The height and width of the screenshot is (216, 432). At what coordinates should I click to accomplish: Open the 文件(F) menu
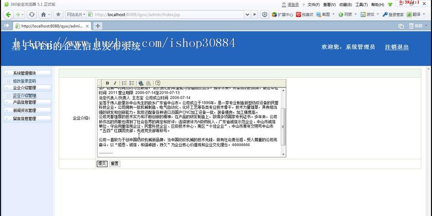[x=313, y=5]
